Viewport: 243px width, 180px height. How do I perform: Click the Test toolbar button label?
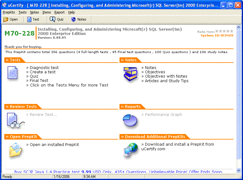click(x=36, y=19)
